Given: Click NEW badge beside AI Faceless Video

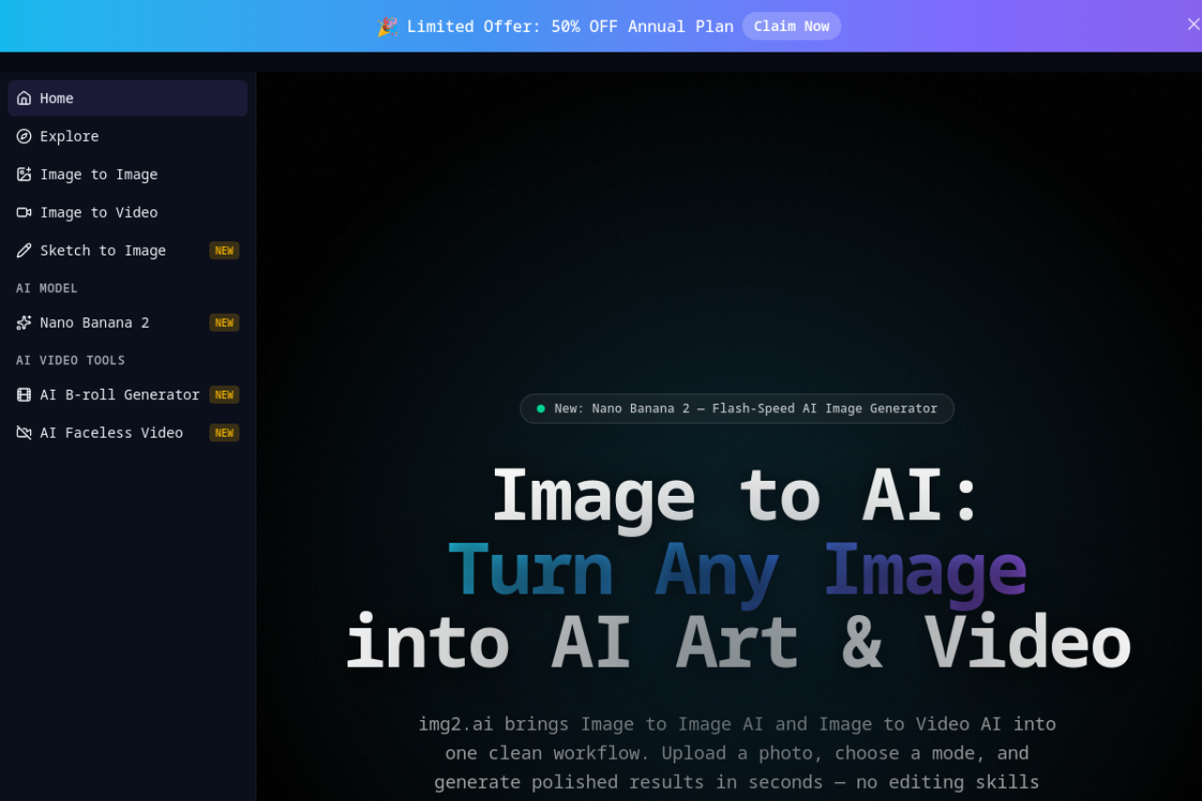Looking at the screenshot, I should (224, 433).
